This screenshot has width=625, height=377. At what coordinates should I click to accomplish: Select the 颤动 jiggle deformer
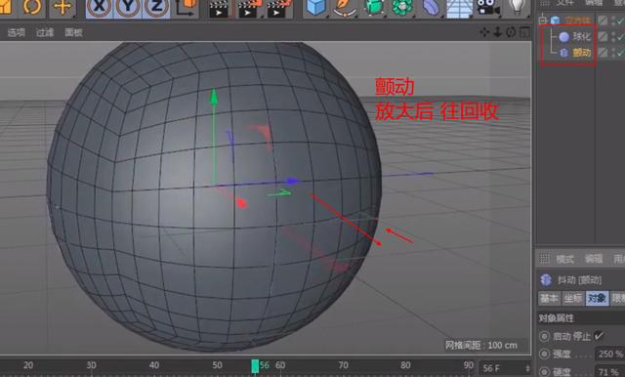(582, 52)
